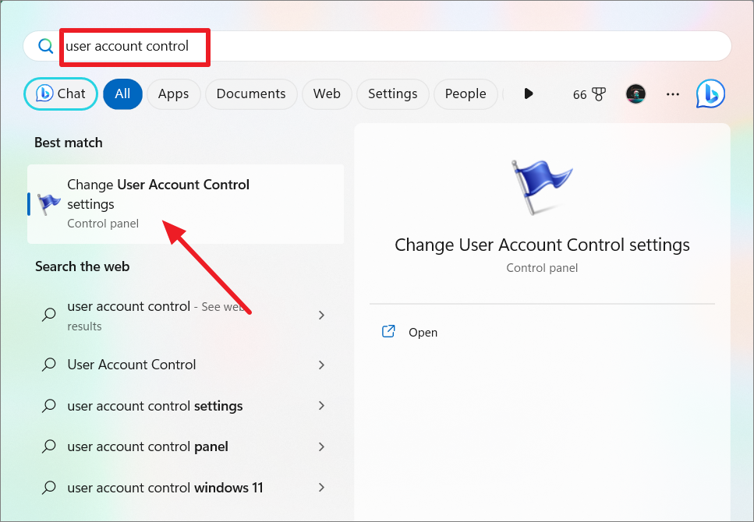Launch the Bing chat icon at top right

(710, 93)
